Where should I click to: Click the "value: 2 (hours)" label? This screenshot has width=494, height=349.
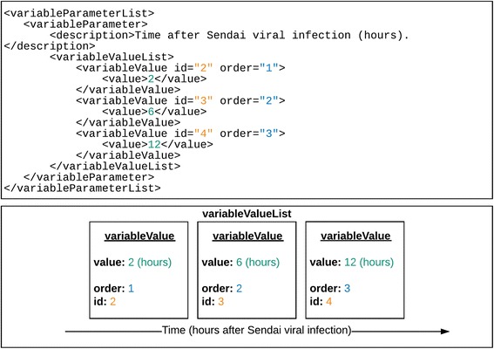coord(132,263)
